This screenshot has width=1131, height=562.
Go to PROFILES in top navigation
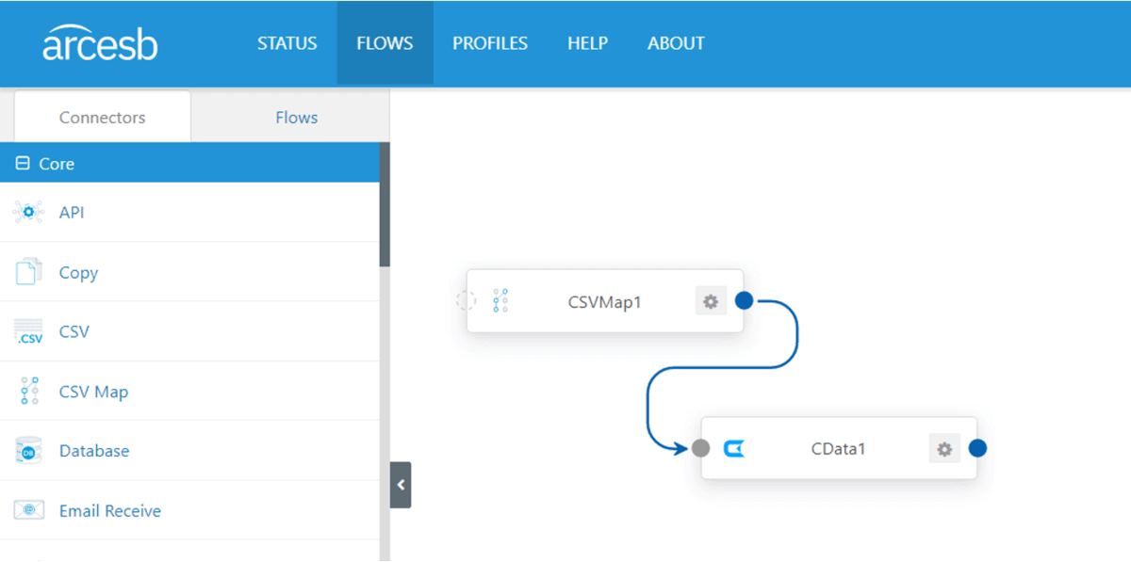pos(490,43)
